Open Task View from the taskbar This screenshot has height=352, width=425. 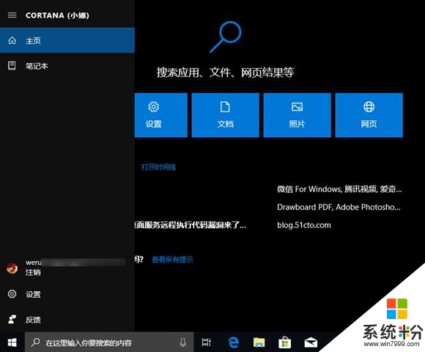[206, 342]
